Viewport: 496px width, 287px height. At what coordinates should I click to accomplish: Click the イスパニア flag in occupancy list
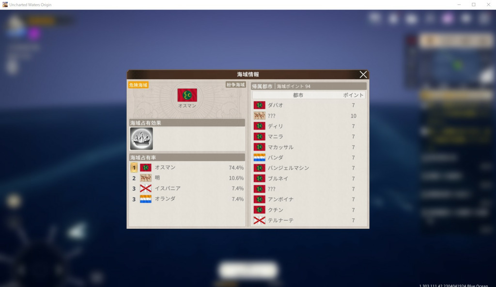click(x=145, y=188)
